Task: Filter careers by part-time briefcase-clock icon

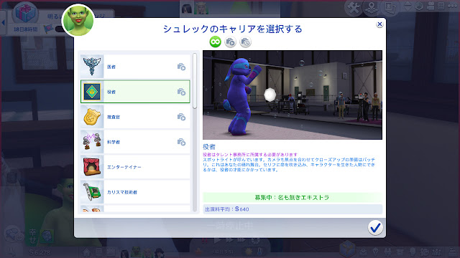Action: (245, 42)
